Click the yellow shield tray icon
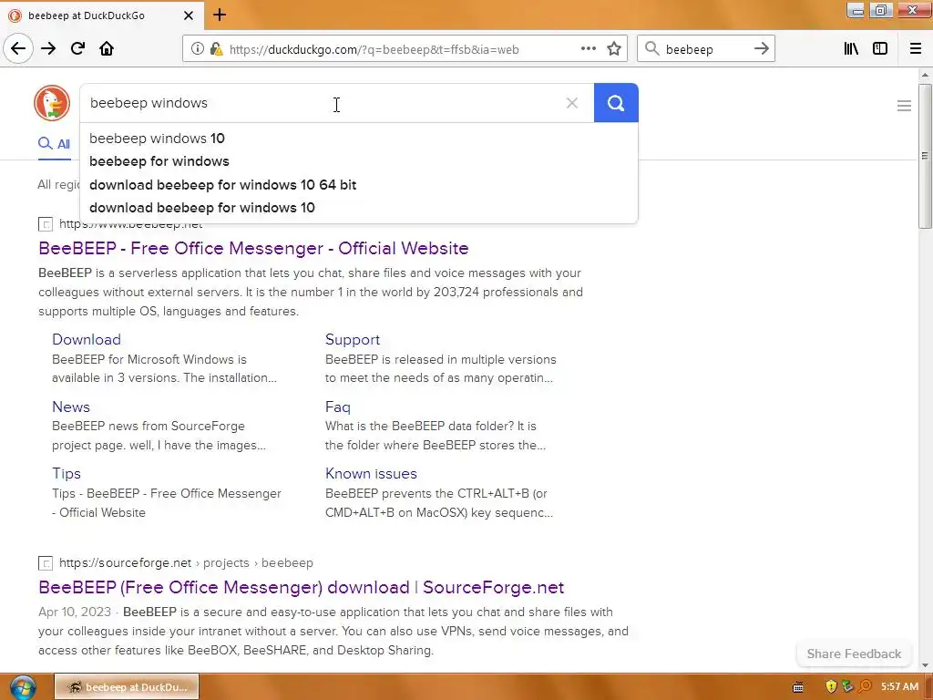The height and width of the screenshot is (700, 933). [x=831, y=687]
